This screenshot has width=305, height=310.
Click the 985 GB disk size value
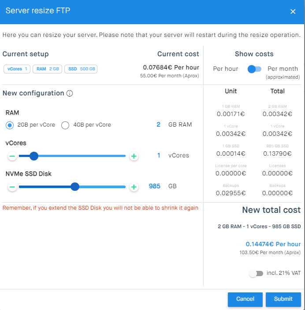click(154, 186)
